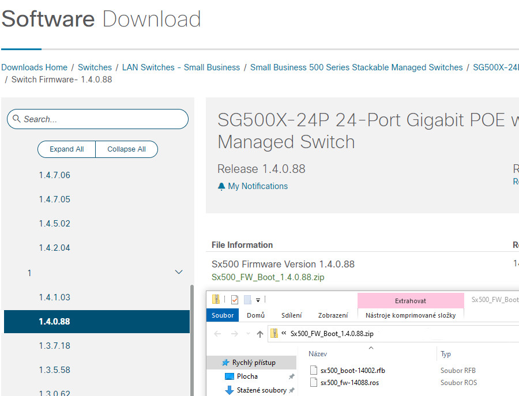This screenshot has height=396, width=519.
Task: Click the double chevron in the address bar
Action: tap(284, 333)
